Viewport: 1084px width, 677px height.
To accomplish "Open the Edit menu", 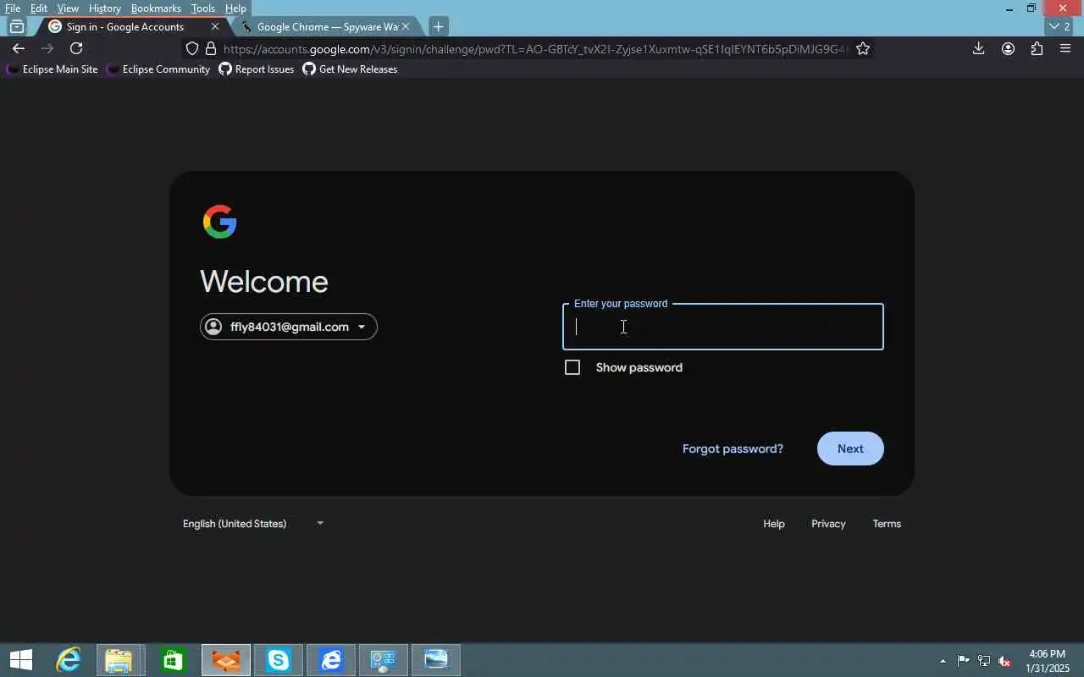I will (x=39, y=8).
